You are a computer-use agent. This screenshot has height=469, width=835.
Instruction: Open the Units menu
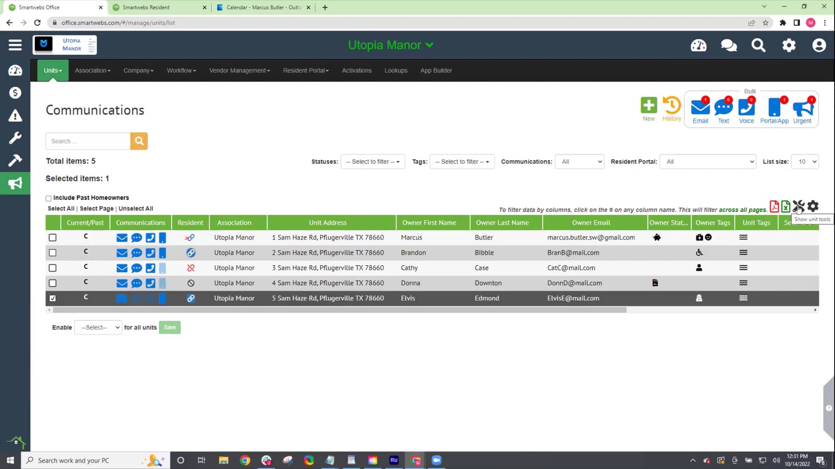(x=52, y=70)
